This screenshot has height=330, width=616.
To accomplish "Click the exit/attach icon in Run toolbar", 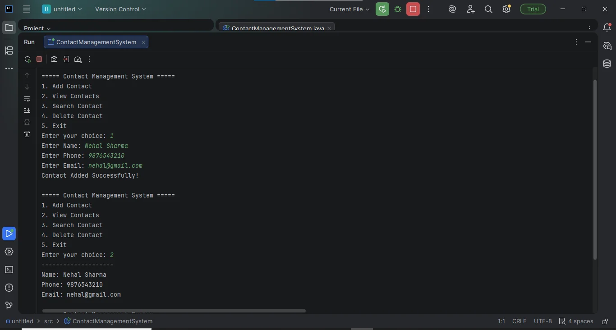I will (x=66, y=59).
